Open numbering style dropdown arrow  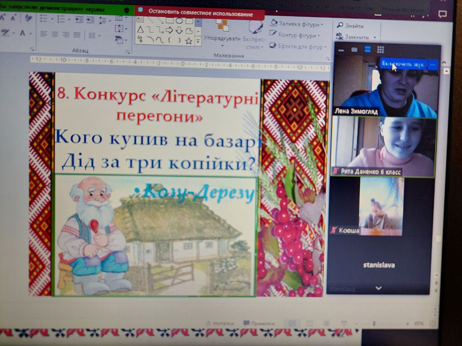tap(69, 20)
